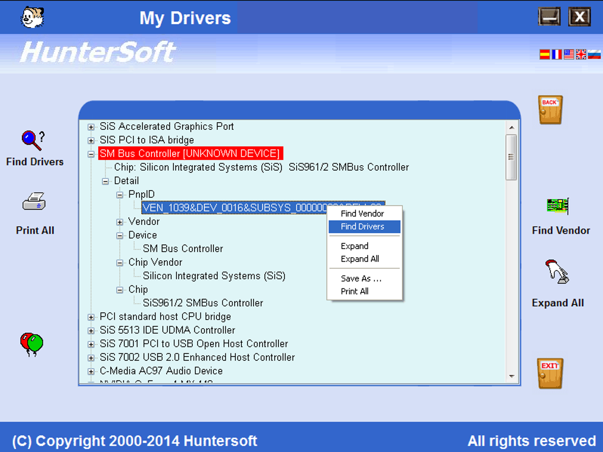603x452 pixels.
Task: Select SiS 5513 IDE UDMA Controller text
Action: pyautogui.click(x=167, y=330)
